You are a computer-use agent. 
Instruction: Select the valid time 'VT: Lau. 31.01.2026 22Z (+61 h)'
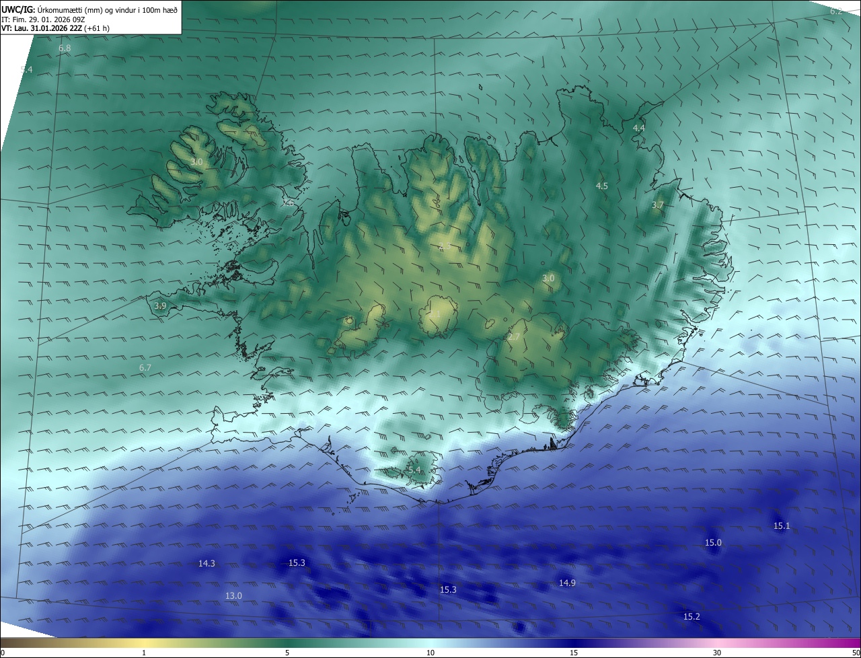56,28
